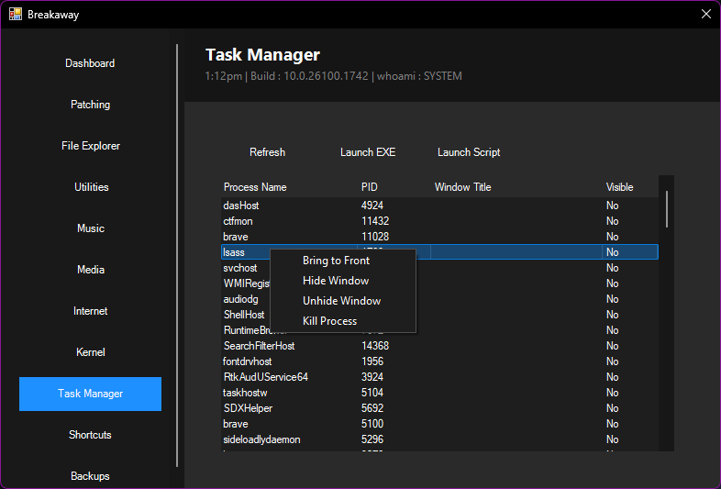Select the fontdrvhost process row

tap(439, 361)
